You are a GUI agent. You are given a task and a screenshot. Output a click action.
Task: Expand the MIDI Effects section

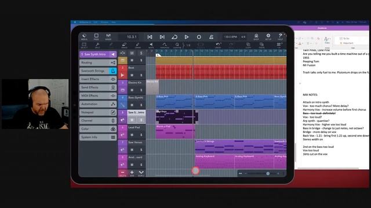[98, 96]
